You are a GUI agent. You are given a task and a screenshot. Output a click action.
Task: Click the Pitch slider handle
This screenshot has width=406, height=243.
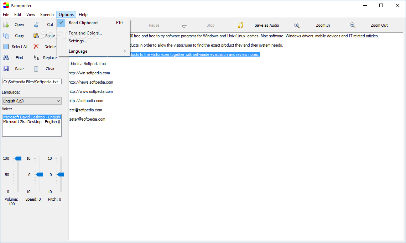tap(61, 175)
